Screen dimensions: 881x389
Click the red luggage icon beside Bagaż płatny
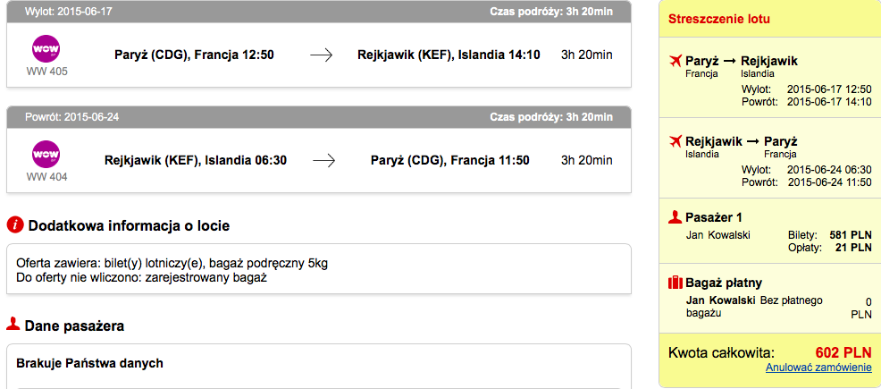[x=675, y=283]
